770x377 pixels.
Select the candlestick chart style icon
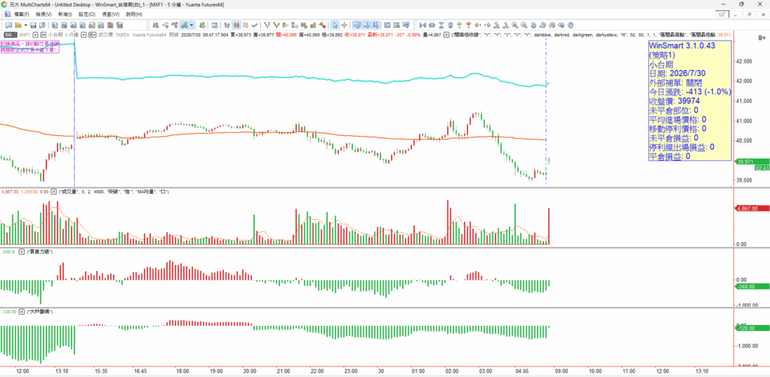click(x=236, y=25)
